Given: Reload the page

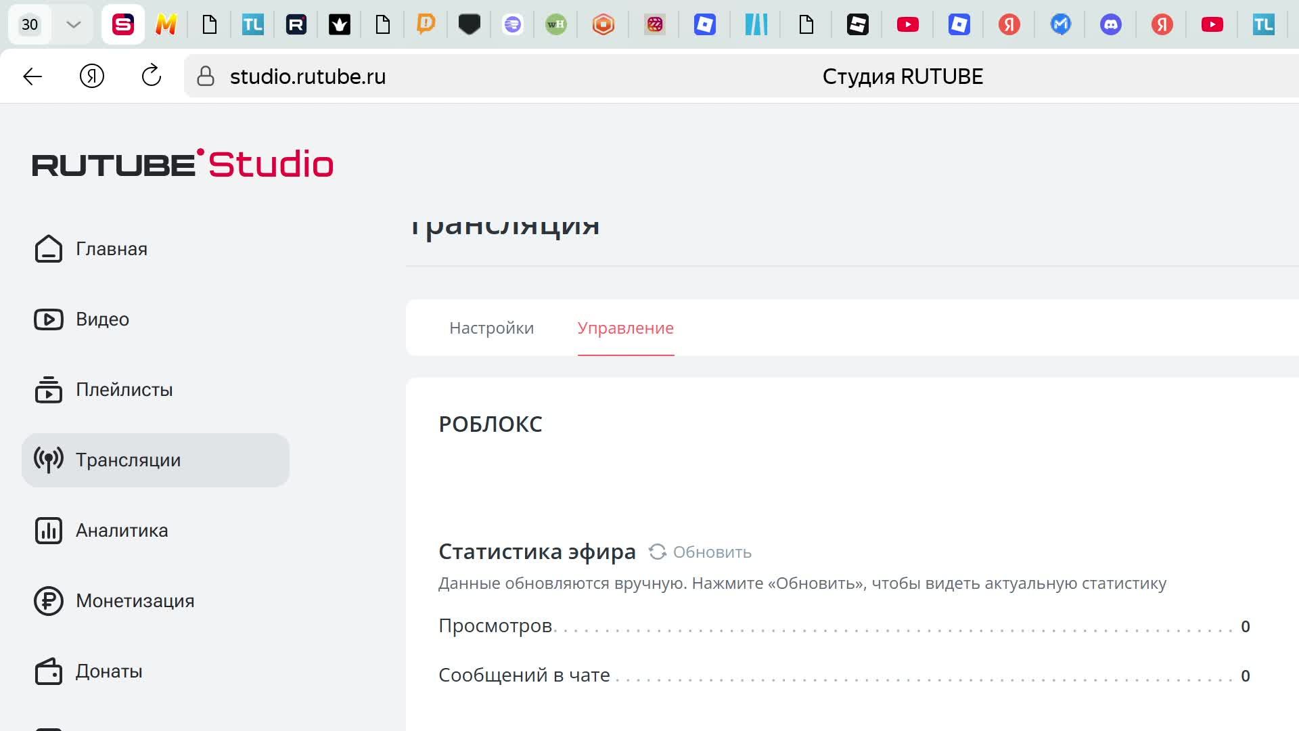Looking at the screenshot, I should click(x=150, y=76).
